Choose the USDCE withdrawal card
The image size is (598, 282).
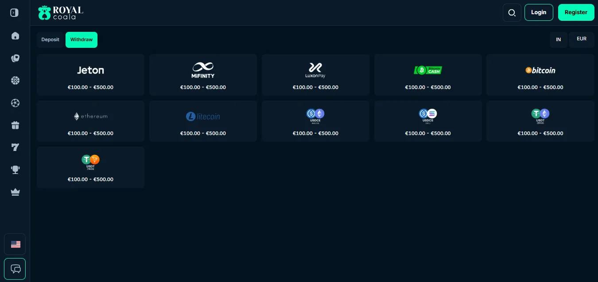click(315, 121)
